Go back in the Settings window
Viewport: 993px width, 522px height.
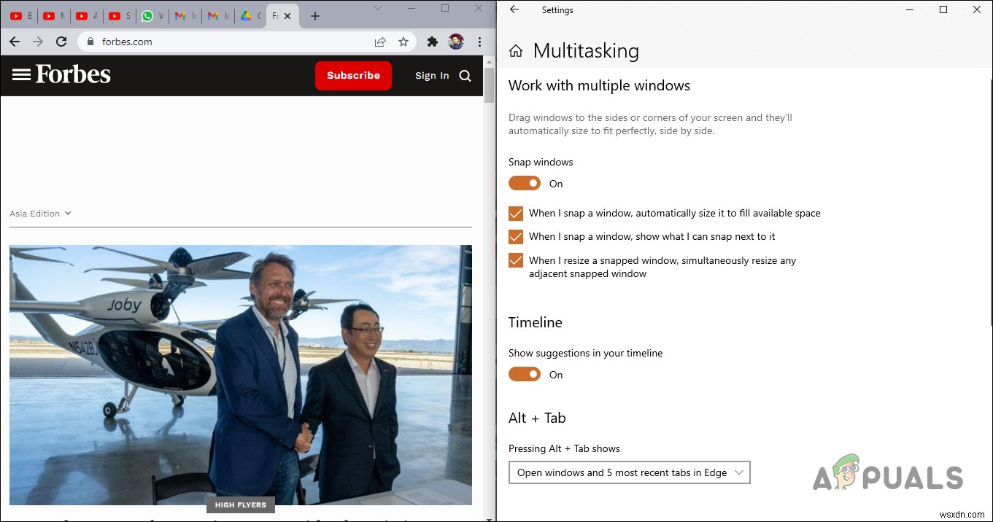click(514, 9)
